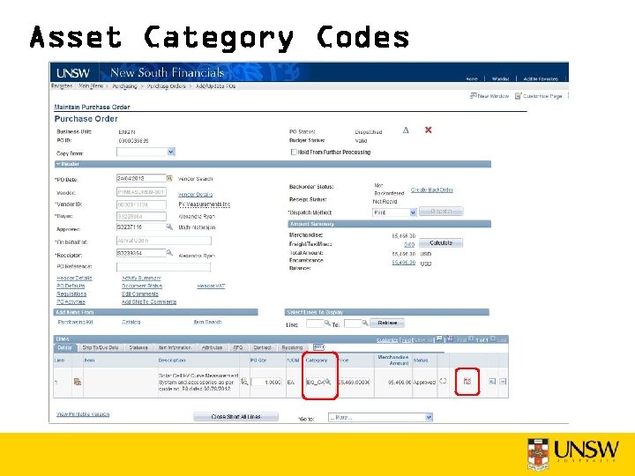
Task: Switch to the RFQ tab
Action: point(238,347)
